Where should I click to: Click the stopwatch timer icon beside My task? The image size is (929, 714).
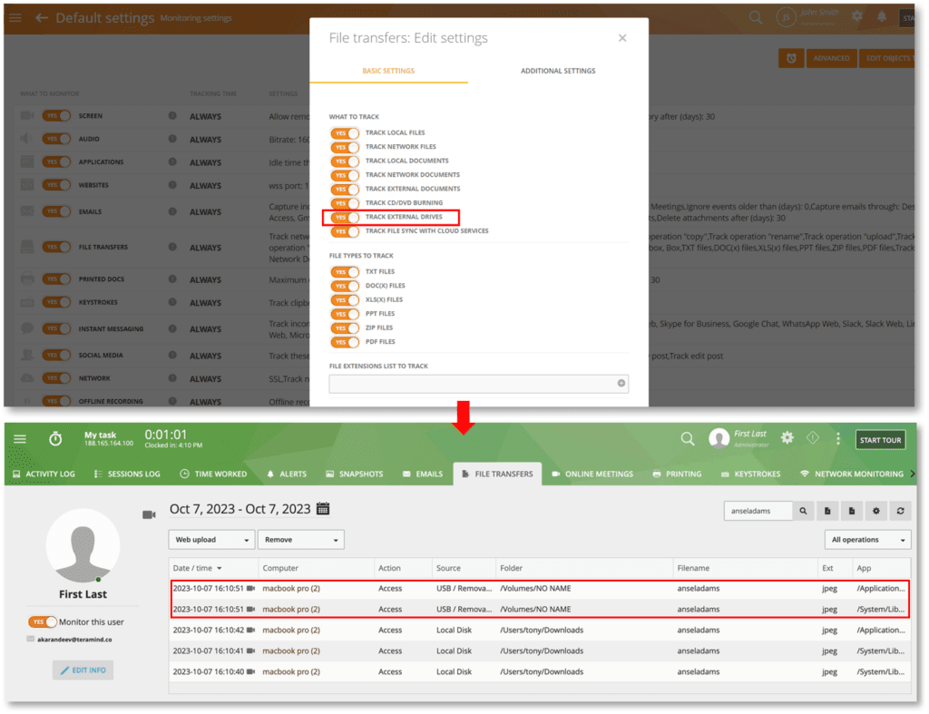(x=55, y=439)
